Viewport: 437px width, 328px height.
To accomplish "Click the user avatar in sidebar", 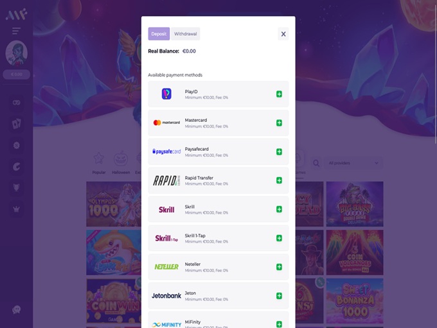I will pyautogui.click(x=17, y=53).
